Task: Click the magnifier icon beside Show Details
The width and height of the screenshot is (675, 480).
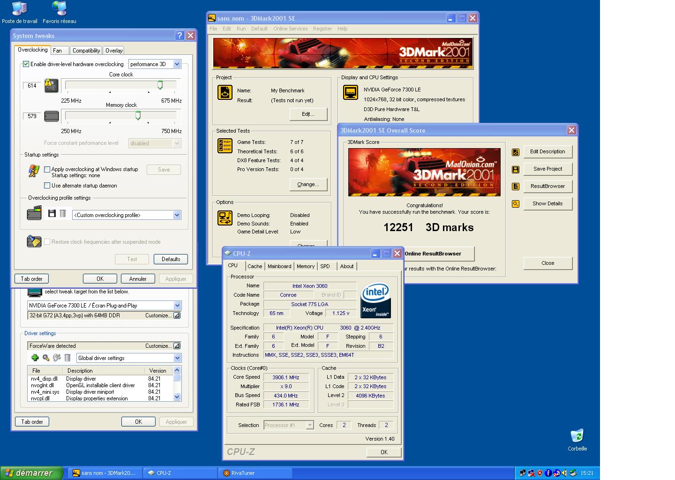Action: point(516,204)
